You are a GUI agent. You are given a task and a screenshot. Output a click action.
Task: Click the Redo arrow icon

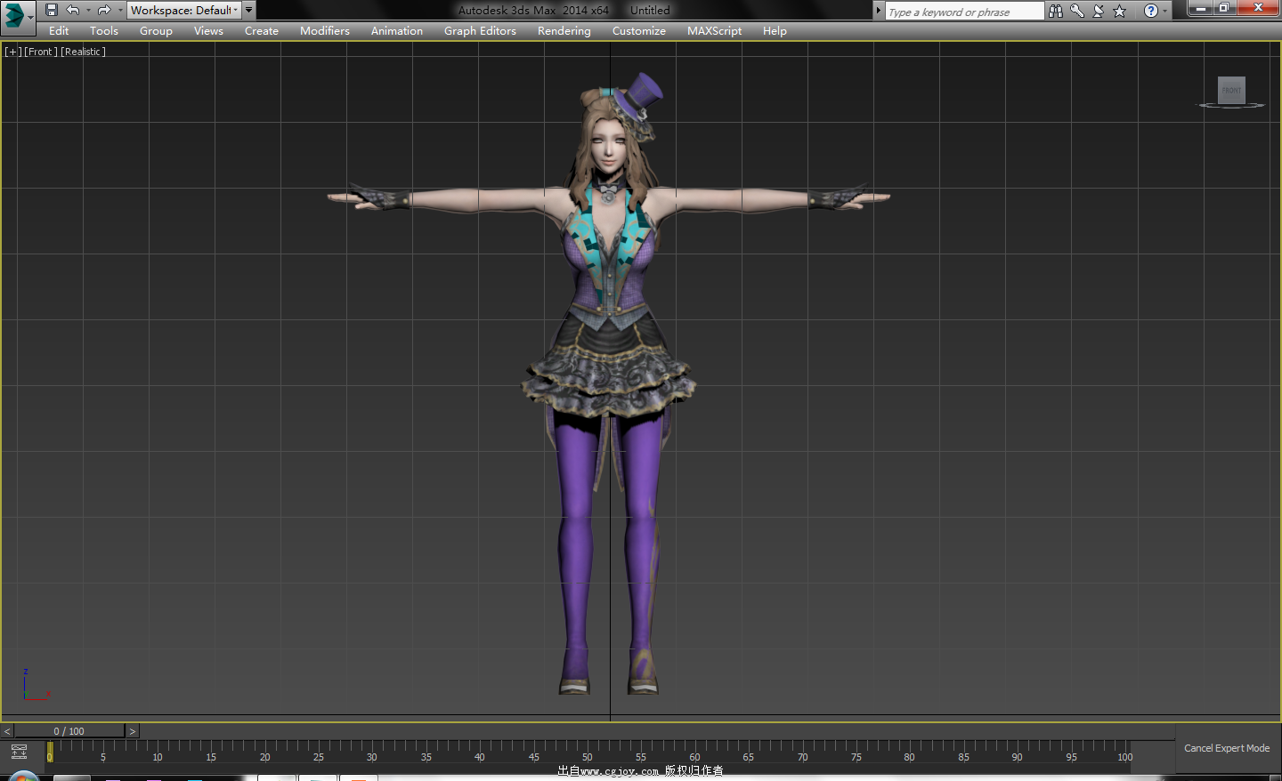103,11
